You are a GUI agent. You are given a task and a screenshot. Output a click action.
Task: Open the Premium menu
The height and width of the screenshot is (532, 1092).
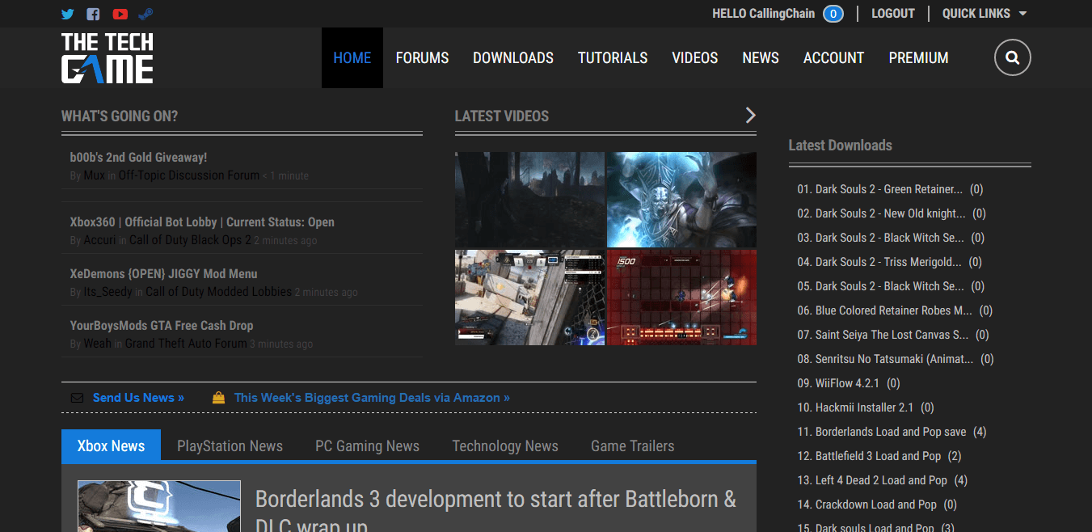coord(918,58)
